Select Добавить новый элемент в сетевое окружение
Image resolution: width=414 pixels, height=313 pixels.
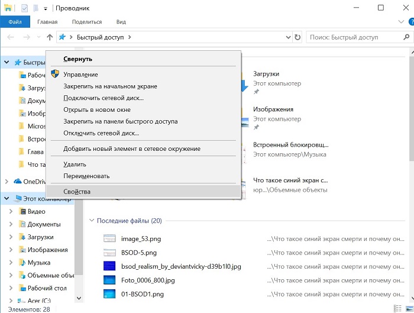[x=143, y=149]
